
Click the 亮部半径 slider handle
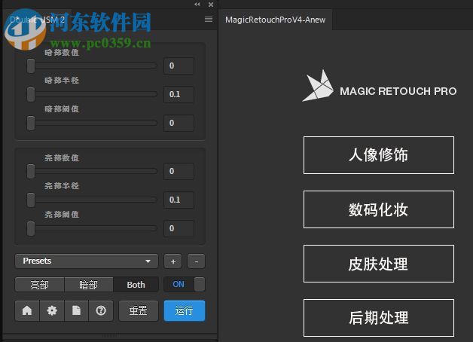click(31, 200)
